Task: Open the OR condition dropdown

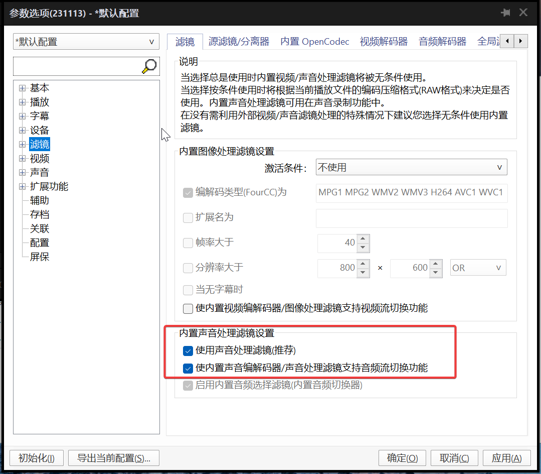Action: 478,268
